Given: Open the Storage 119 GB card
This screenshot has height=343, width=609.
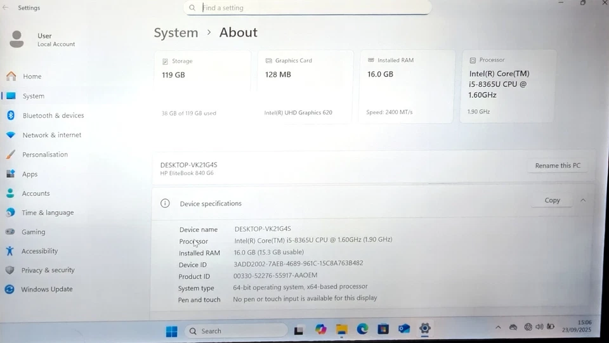Looking at the screenshot, I should coord(203,86).
